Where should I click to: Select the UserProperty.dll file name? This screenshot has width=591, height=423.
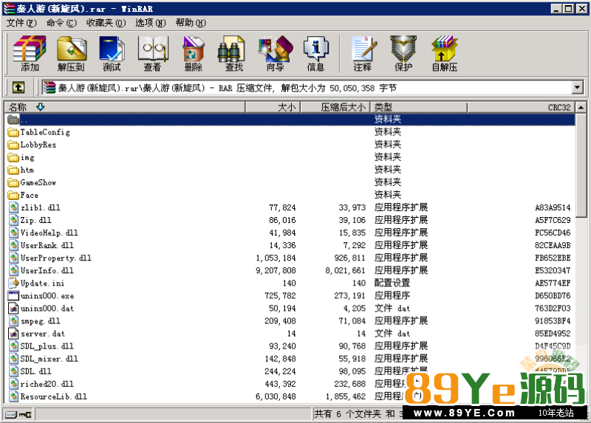click(x=56, y=258)
